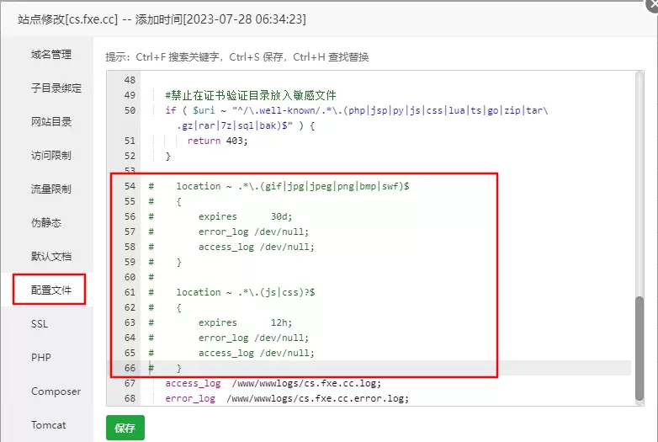Viewport: 658px width, 442px height.
Task: Click the access_log cs.fxe.cc.log line
Action: [x=273, y=383]
